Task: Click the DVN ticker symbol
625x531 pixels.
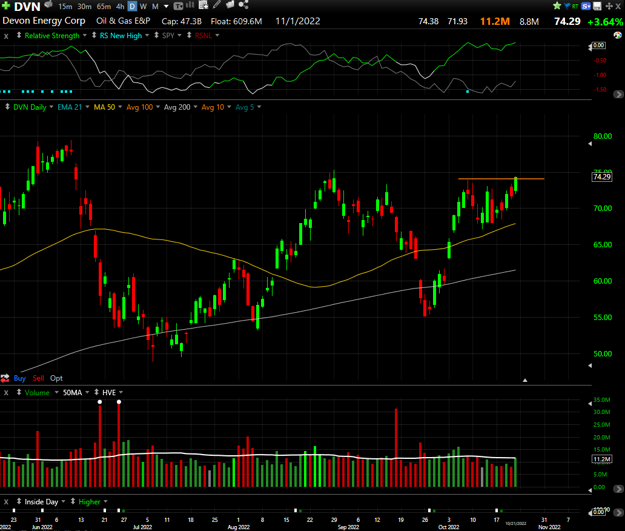Action: pos(27,7)
